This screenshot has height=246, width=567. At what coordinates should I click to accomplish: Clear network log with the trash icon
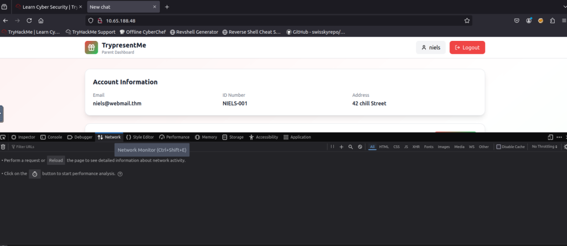tap(3, 147)
